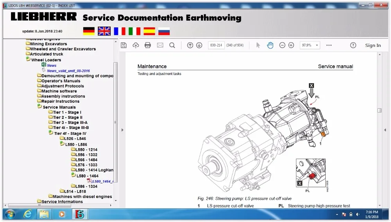391x222 pixels.
Task: Launch Internet Explorer from taskbar
Action: (27, 214)
